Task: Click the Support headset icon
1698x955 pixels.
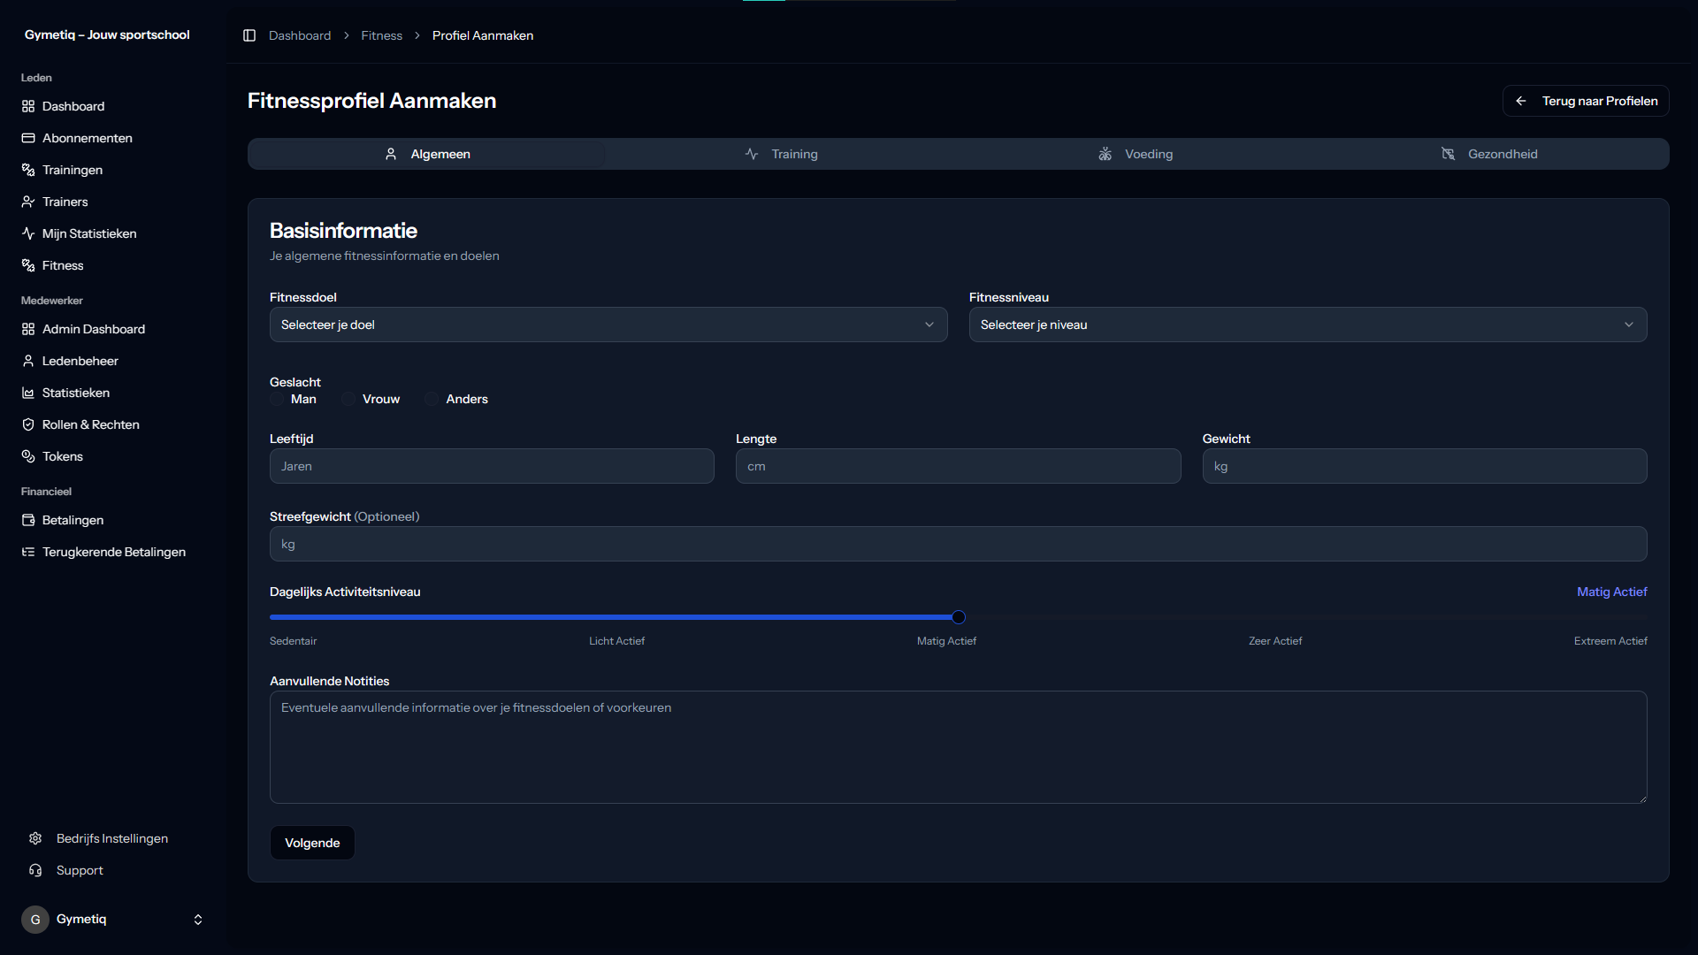Action: pos(35,870)
